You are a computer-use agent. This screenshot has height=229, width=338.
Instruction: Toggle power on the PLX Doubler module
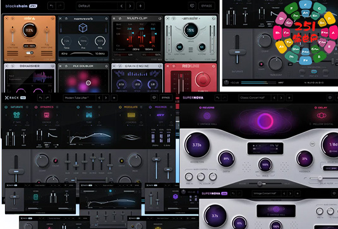click(107, 66)
